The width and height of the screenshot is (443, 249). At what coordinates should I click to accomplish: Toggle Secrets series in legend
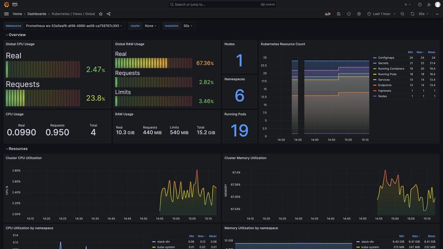[x=383, y=63]
